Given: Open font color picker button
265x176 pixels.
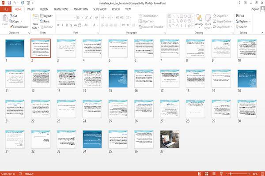Looking at the screenshot, I should (x=94, y=25).
